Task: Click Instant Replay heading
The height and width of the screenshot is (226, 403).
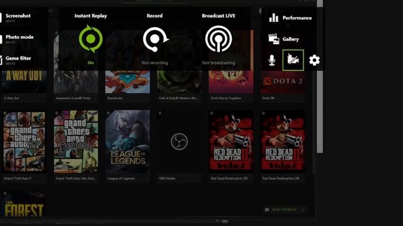Action: click(91, 16)
